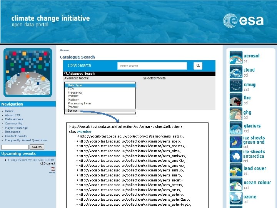Click the sens_amsu URL line
This screenshot has width=277, height=208.
click(x=130, y=171)
